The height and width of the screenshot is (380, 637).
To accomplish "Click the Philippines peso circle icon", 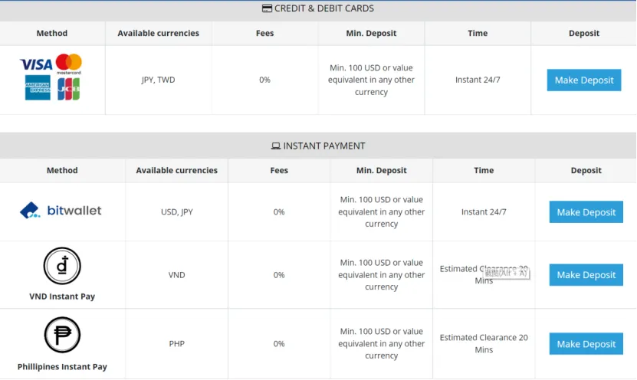I will [62, 335].
